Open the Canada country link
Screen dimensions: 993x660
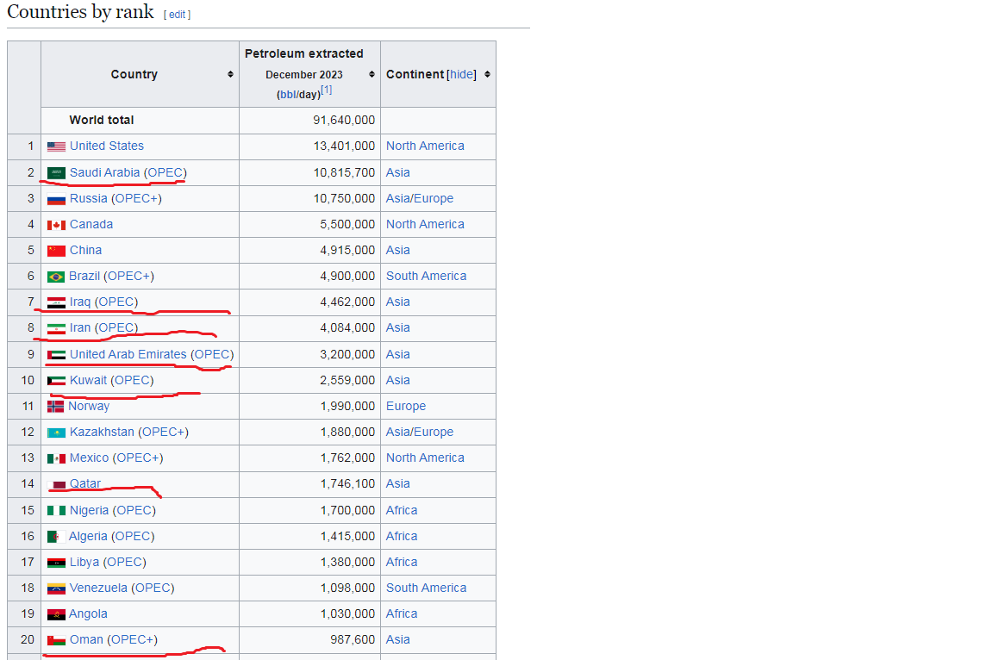91,225
